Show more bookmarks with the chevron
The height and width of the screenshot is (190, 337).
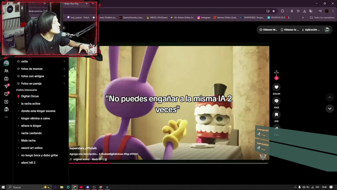click(303, 18)
